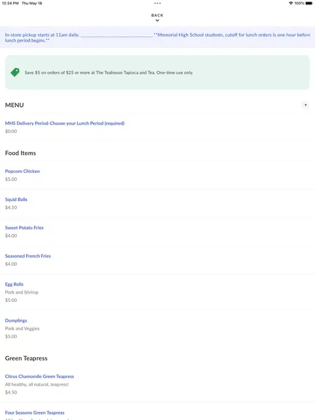Tap the Wi-Fi status icon
This screenshot has width=315, height=420.
pyautogui.click(x=290, y=3)
